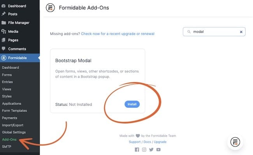253x155 pixels.
Task: Click the search magnifier icon
Action: click(189, 32)
